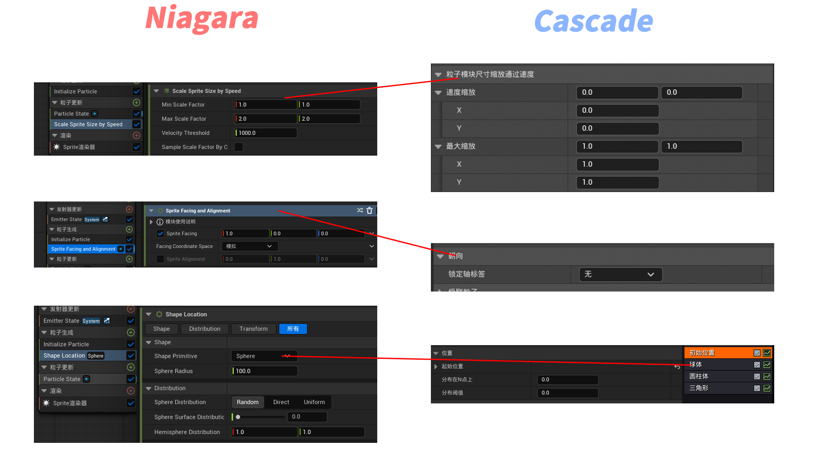Click the Velocity Threshold value field
The image size is (824, 463).
pos(266,133)
